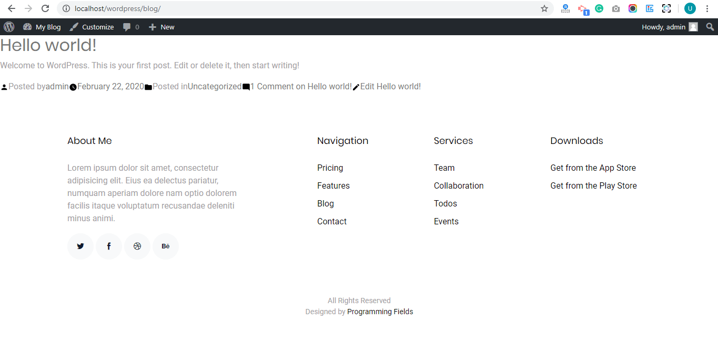Screen dimensions: 718x362
Task: Click the Behance social icon
Action: 165,246
